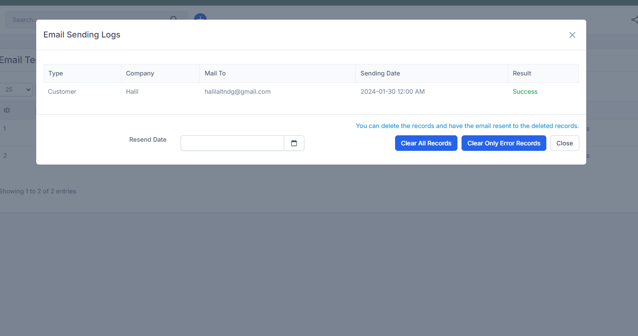Select record ID 2 in the table
The image size is (638, 336).
(5, 155)
